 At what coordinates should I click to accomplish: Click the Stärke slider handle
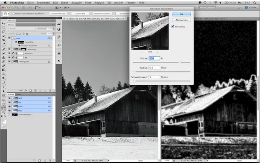179,62
